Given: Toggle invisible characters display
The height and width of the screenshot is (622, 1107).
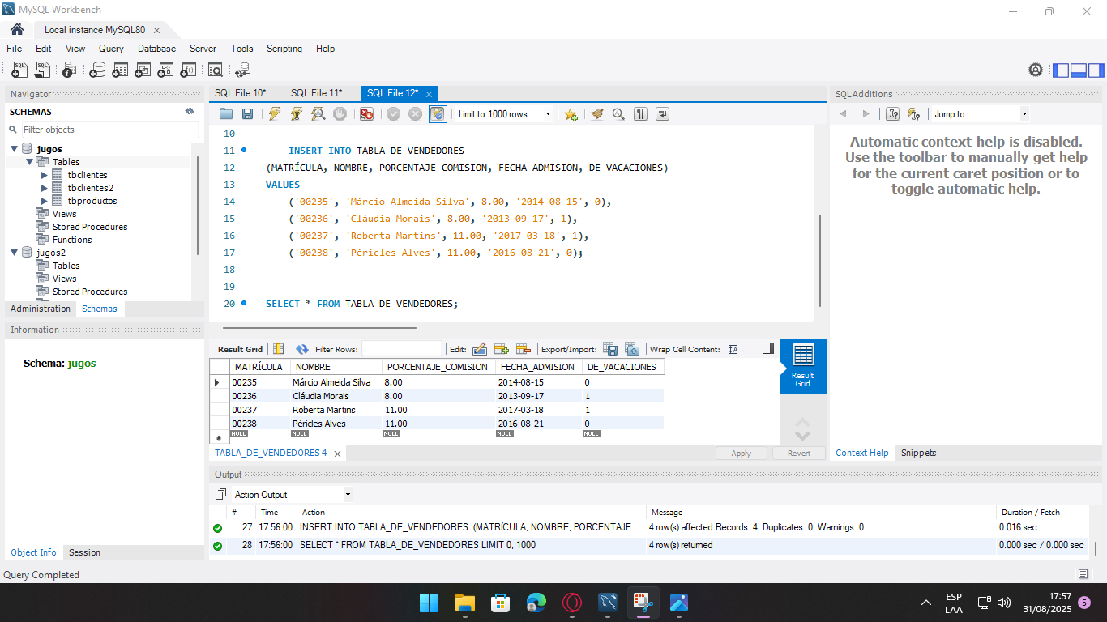Looking at the screenshot, I should 640,114.
